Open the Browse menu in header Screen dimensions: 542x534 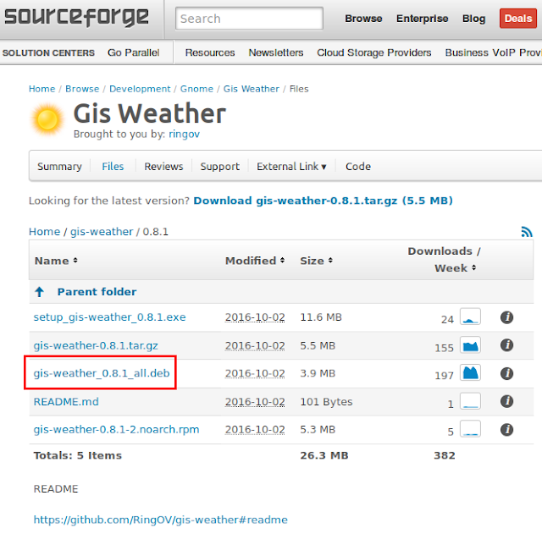pos(363,19)
